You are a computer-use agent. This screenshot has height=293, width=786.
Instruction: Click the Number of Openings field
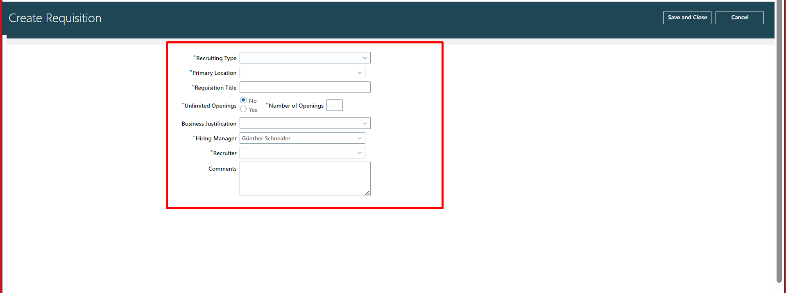[334, 105]
